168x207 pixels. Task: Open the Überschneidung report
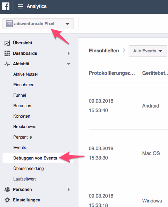point(29,169)
